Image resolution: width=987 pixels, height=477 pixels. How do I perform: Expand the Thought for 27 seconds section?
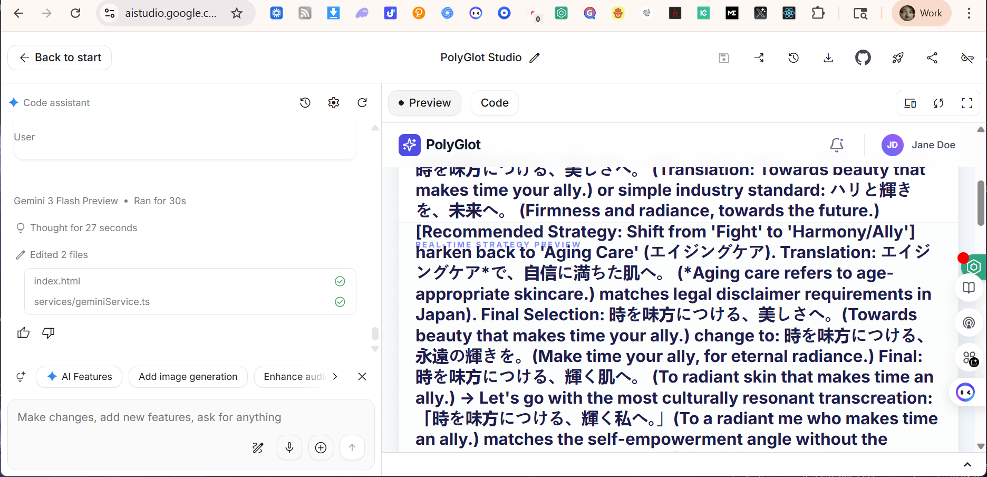click(77, 228)
